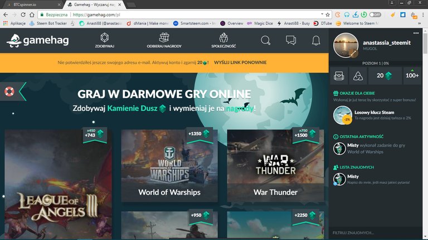
Task: Click WYŚLIJ LINK PONOWNIE link
Action: (240, 62)
